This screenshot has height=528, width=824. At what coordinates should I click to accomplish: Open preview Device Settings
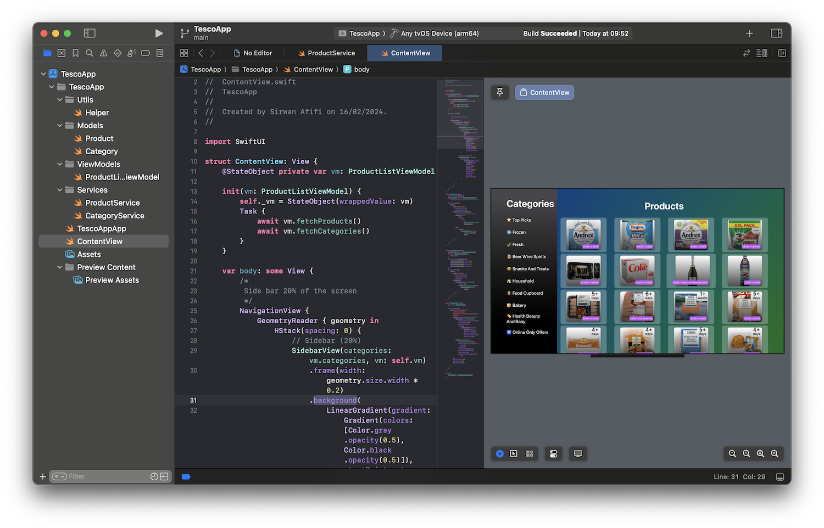tap(554, 454)
